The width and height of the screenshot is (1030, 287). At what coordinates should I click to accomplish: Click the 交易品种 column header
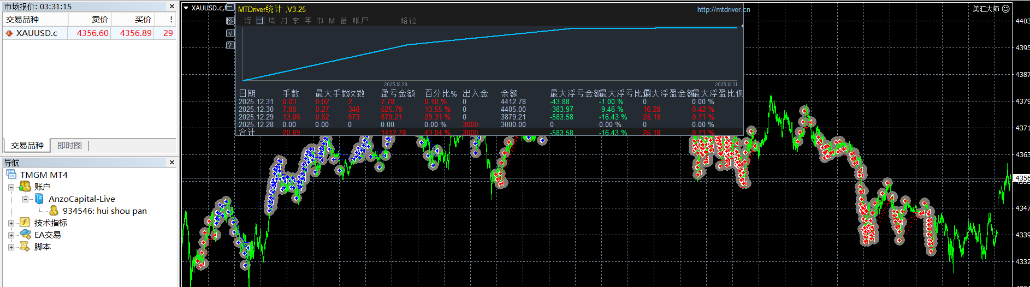[35, 19]
